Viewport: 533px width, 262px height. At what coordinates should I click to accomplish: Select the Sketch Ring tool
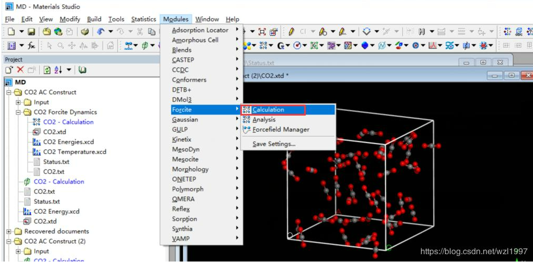click(323, 32)
